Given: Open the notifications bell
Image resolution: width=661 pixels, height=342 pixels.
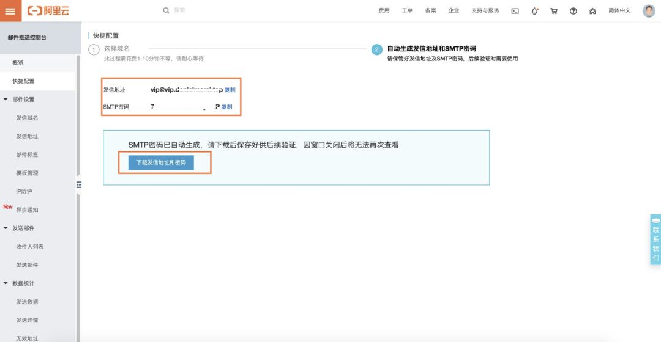Looking at the screenshot, I should (x=534, y=11).
